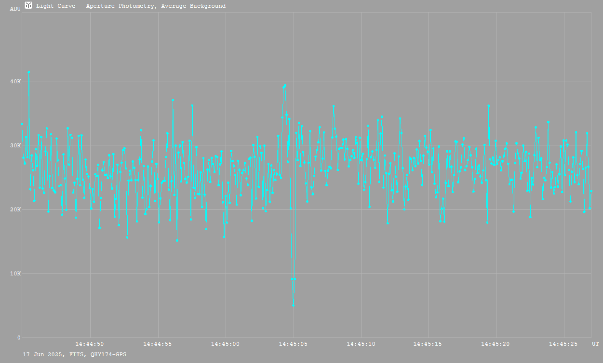Click the UT label at the time axis end

click(x=595, y=344)
